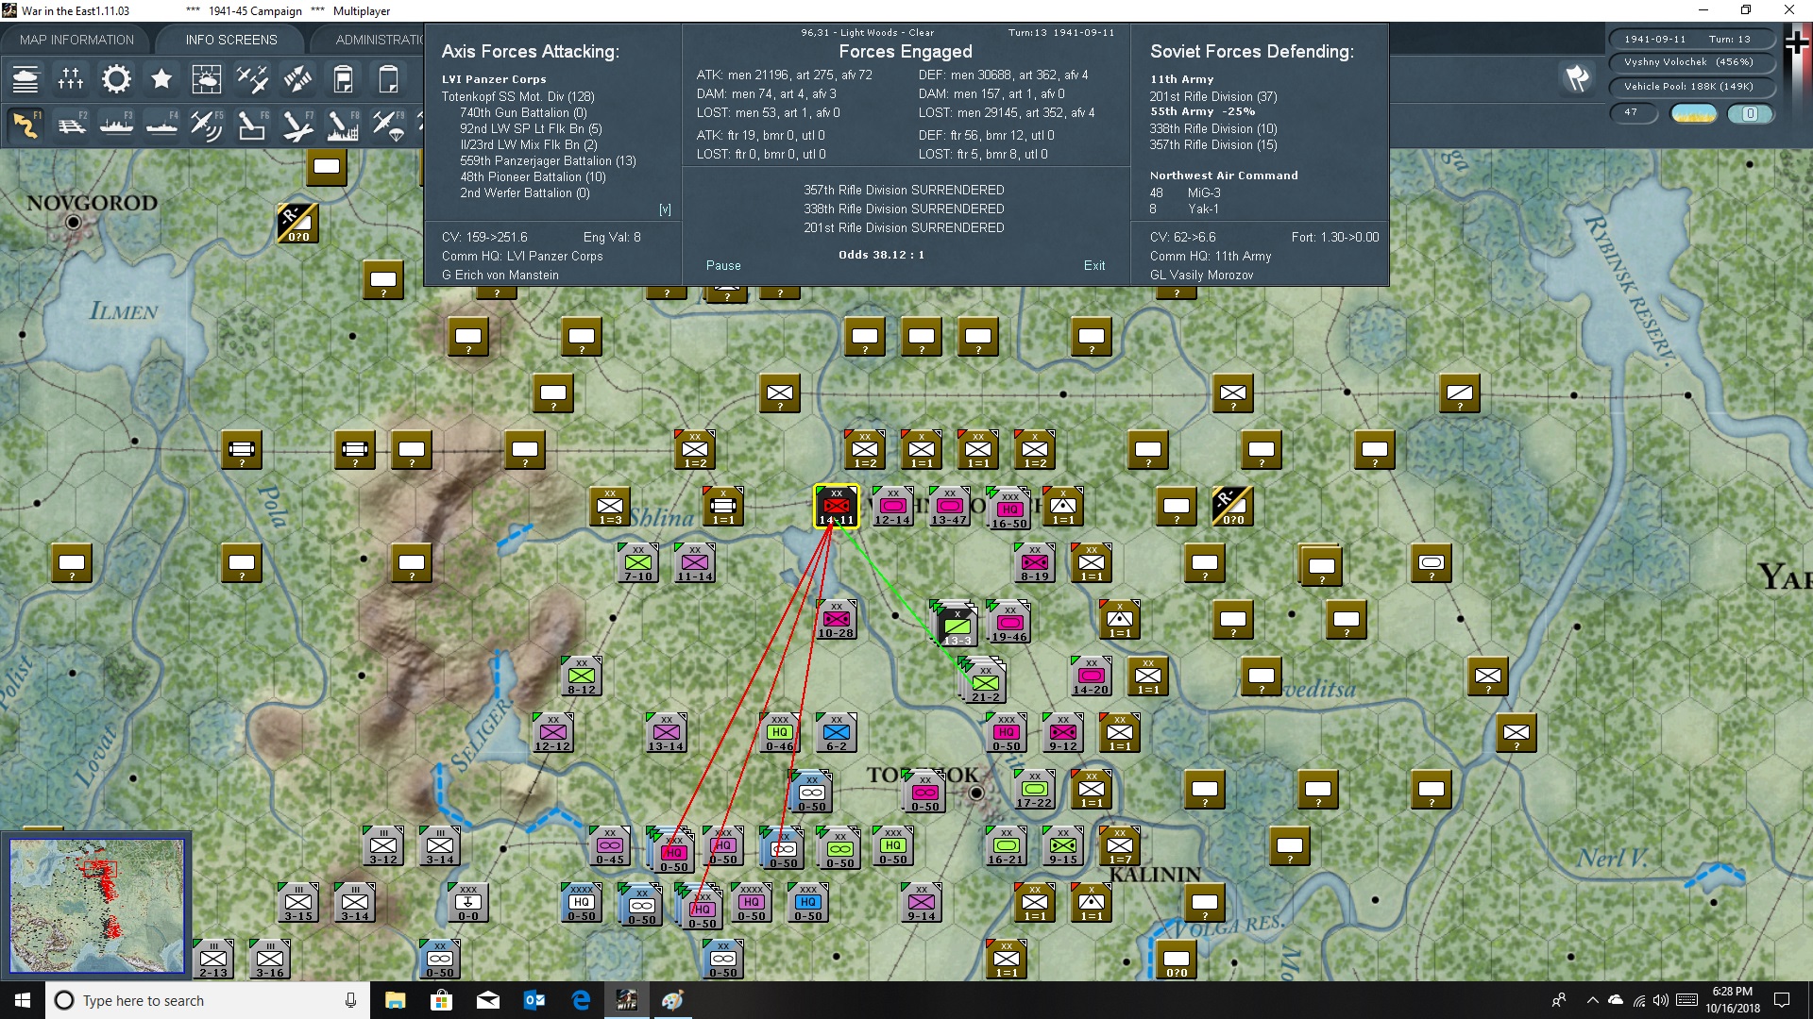Click the minimap thumbnail
Image resolution: width=1813 pixels, height=1019 pixels.
tap(96, 906)
